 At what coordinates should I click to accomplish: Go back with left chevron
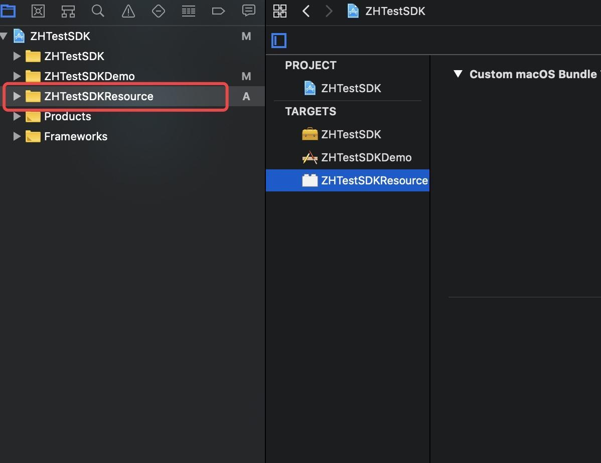[x=306, y=11]
